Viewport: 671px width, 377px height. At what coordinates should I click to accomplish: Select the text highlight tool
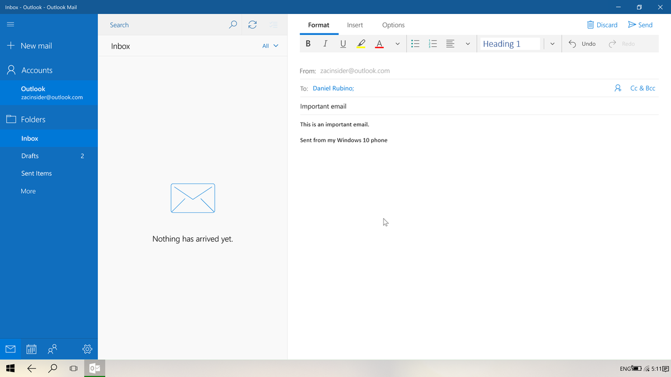(x=361, y=43)
